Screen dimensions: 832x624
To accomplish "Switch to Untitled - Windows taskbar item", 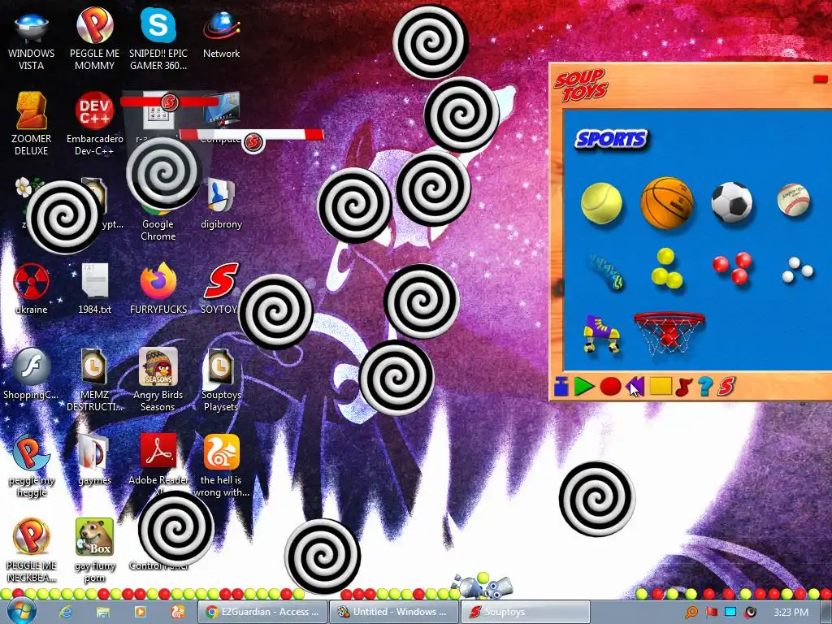I will [392, 612].
